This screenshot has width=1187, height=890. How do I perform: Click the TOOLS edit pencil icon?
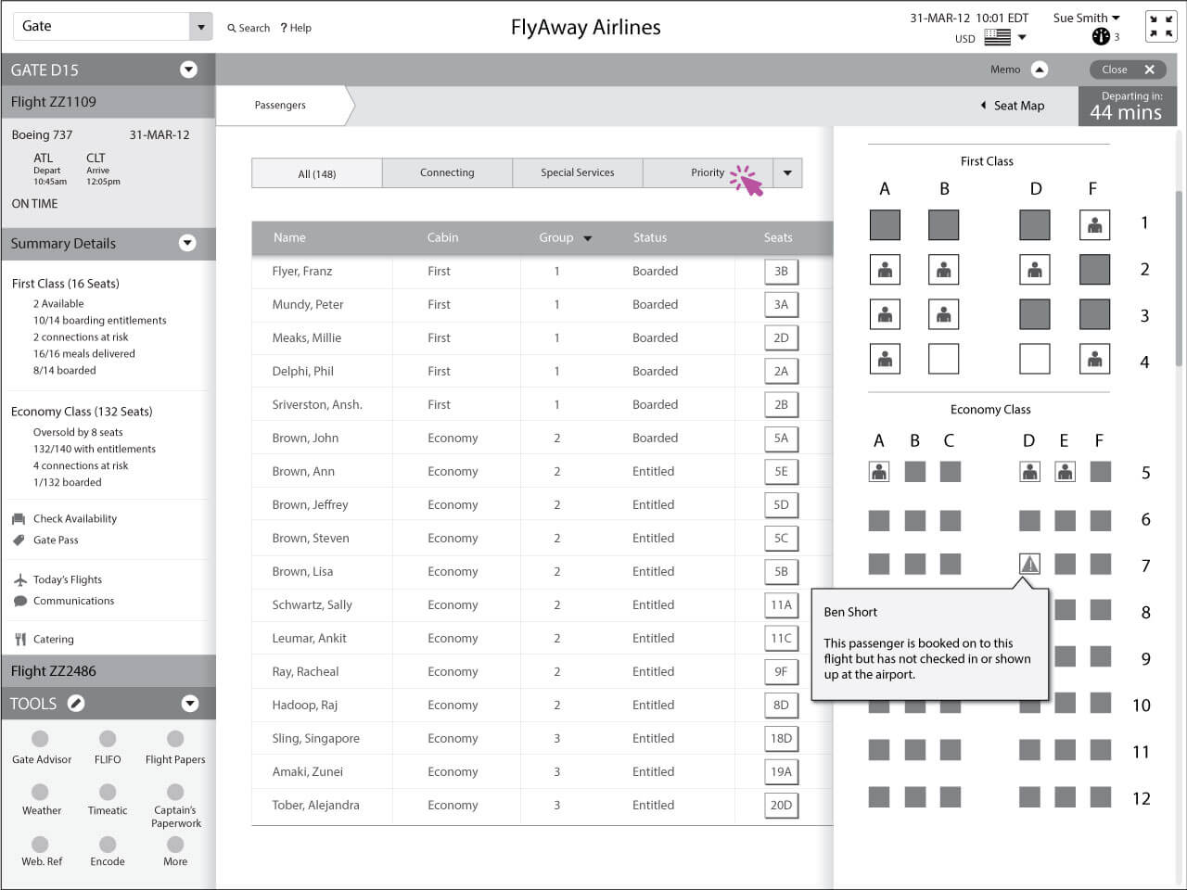pyautogui.click(x=76, y=704)
